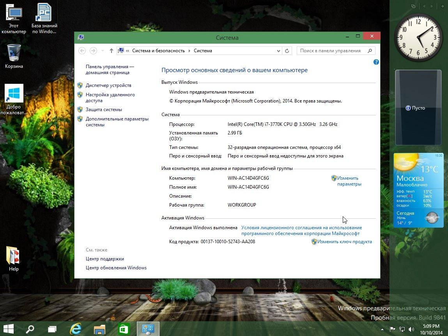Open the recent locations dropdown arrow
448x336 pixels.
[103, 51]
